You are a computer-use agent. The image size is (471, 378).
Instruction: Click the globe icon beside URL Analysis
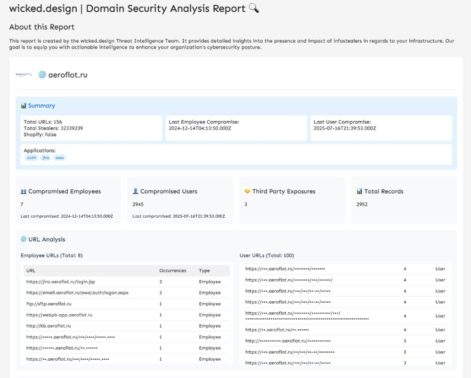[24, 239]
